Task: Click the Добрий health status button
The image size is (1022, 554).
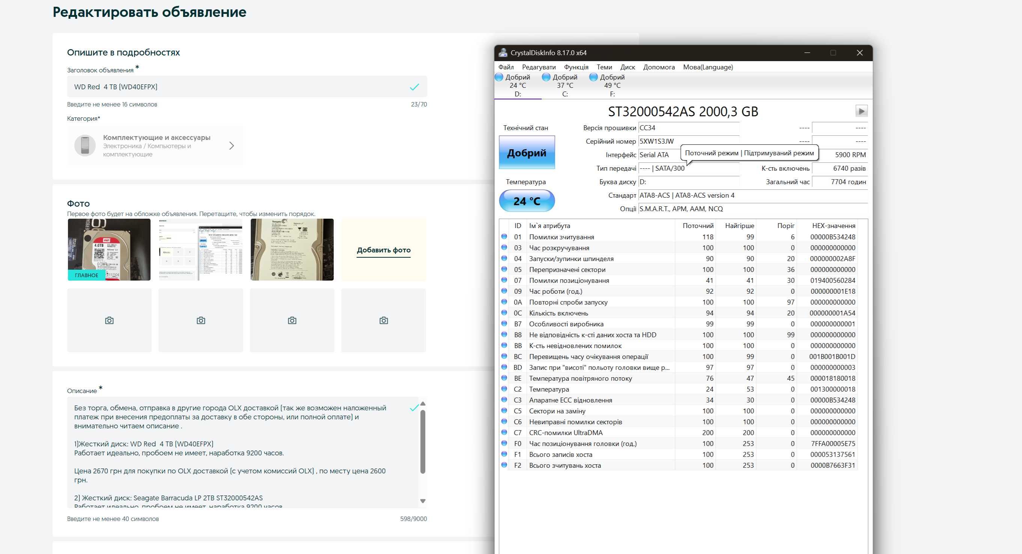Action: point(527,153)
